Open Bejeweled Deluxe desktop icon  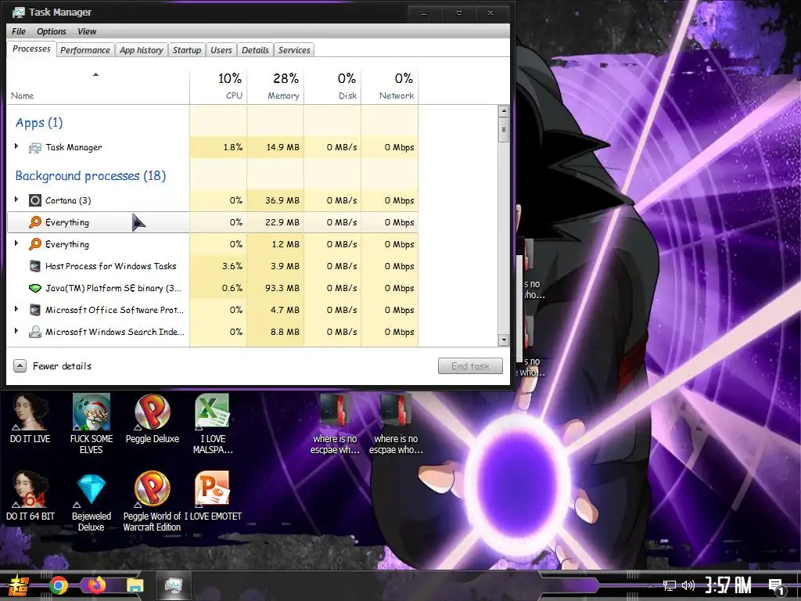coord(91,502)
